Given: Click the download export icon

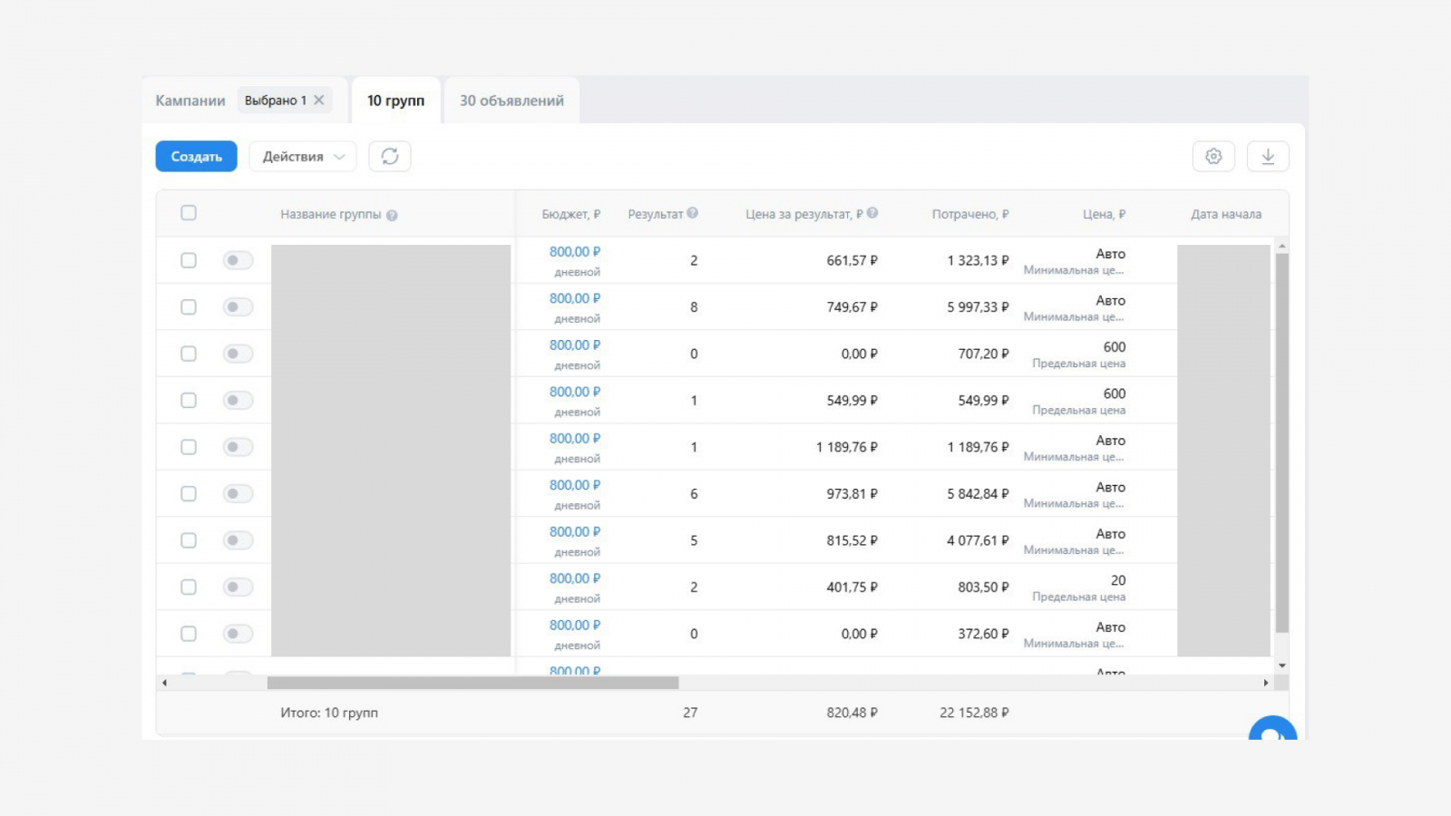Looking at the screenshot, I should (x=1268, y=156).
